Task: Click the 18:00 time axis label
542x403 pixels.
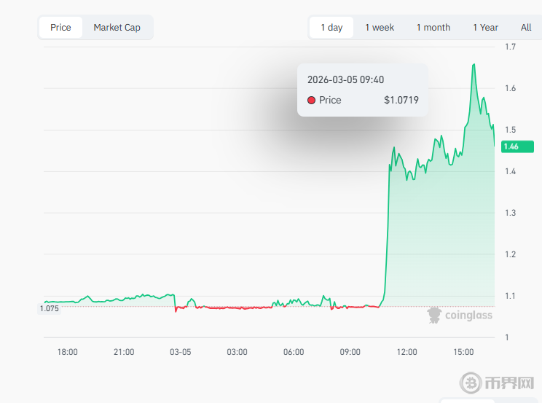Action: [68, 352]
